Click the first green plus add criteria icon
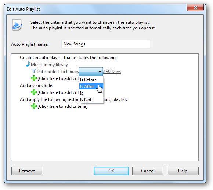 (34, 78)
